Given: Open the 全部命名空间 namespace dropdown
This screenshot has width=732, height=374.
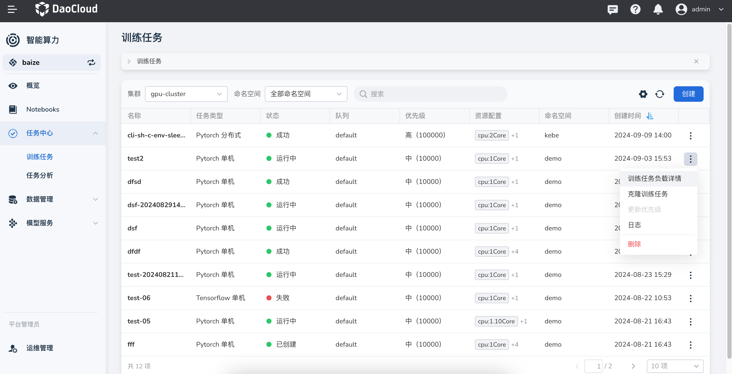Looking at the screenshot, I should pyautogui.click(x=306, y=94).
